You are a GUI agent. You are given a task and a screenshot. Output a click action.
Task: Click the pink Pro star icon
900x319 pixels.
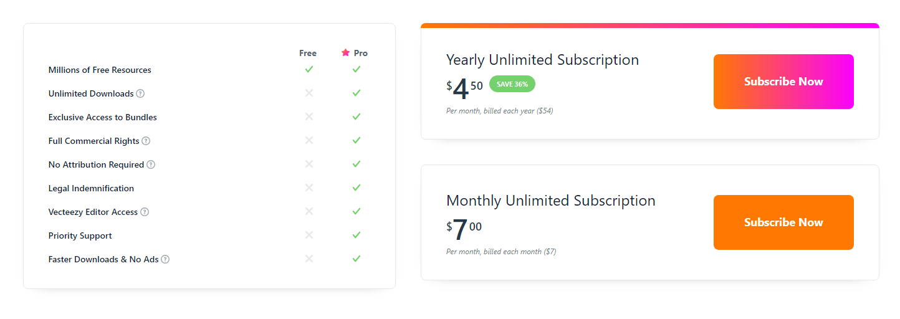tap(346, 53)
